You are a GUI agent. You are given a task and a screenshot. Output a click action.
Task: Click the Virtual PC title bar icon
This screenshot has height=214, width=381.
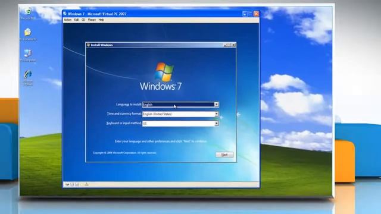tap(65, 14)
